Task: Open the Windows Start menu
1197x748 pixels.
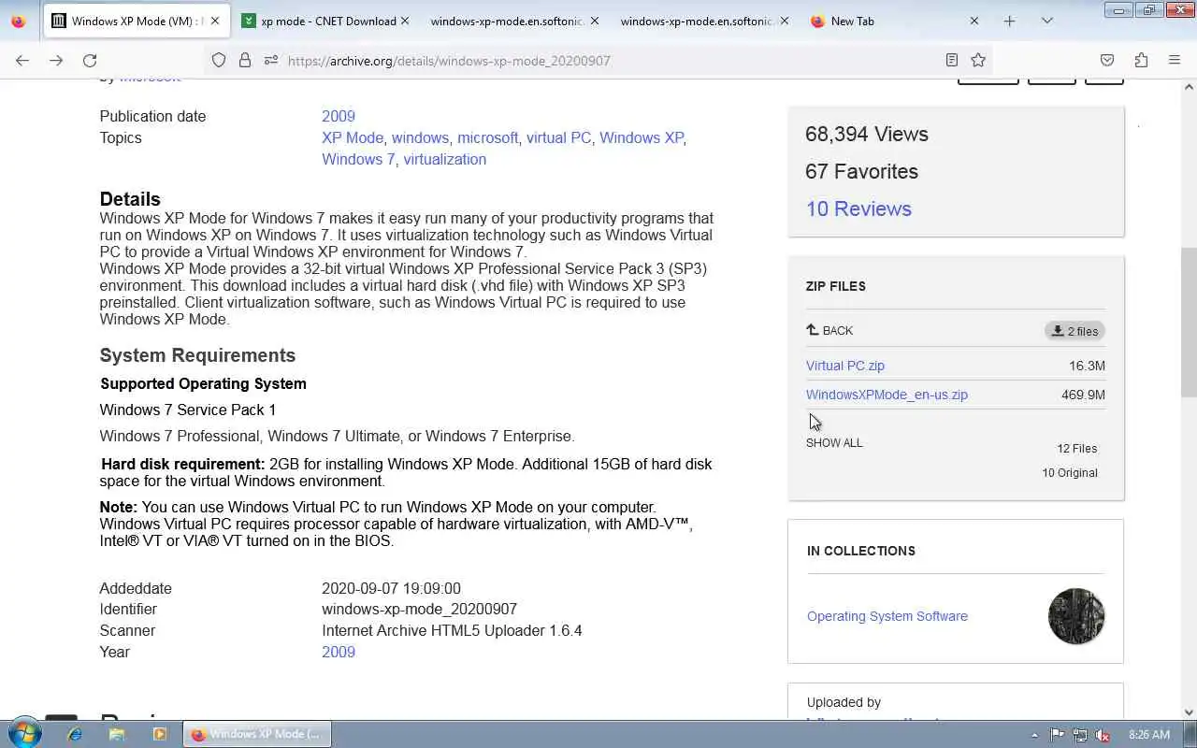Action: pos(24,734)
